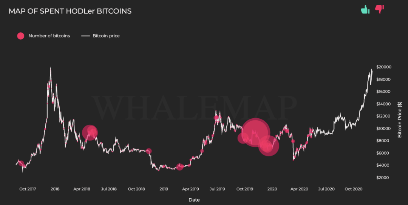This screenshot has height=205, width=408.
Task: Select the largest bubble near Oct 2019
Action: (255, 132)
